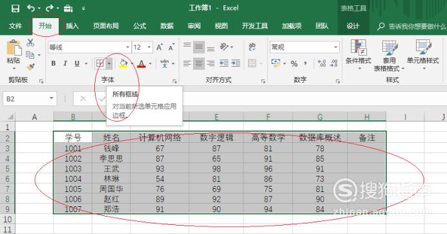Click the decrease decimal icon
This screenshot has height=234, width=447.
pyautogui.click(x=334, y=63)
